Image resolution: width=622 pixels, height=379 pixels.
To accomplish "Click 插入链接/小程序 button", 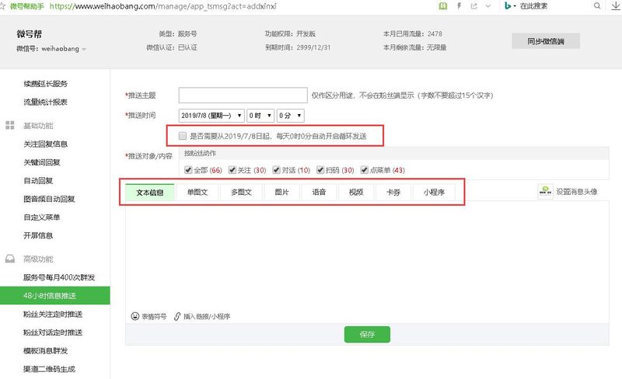I will coord(207,316).
